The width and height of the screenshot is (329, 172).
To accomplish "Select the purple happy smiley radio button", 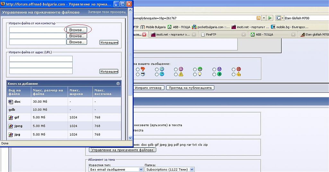I will click(x=176, y=69).
